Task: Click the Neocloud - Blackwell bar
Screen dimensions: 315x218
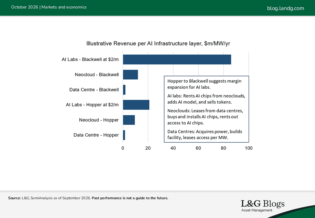Action: (x=130, y=75)
